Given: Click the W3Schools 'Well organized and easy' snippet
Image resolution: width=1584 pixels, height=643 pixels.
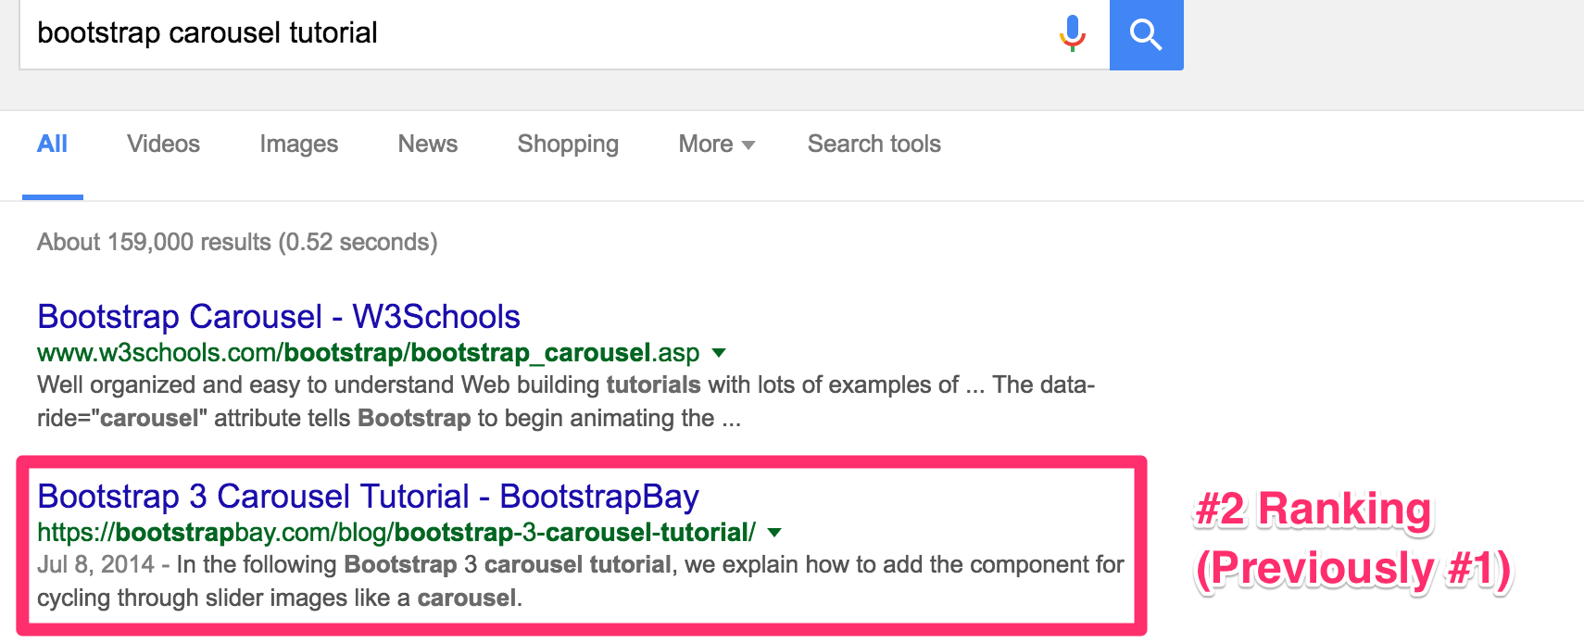Looking at the screenshot, I should [565, 401].
